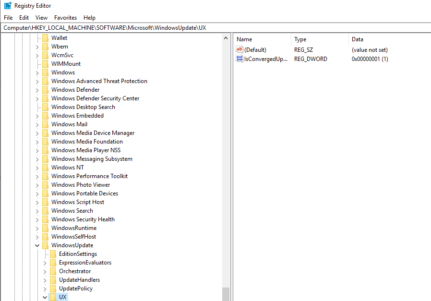Select the (Default) value name
Viewport: 431px width, 301px height.
click(x=255, y=50)
